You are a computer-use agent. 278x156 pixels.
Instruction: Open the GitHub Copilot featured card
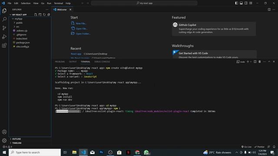tap(214, 29)
